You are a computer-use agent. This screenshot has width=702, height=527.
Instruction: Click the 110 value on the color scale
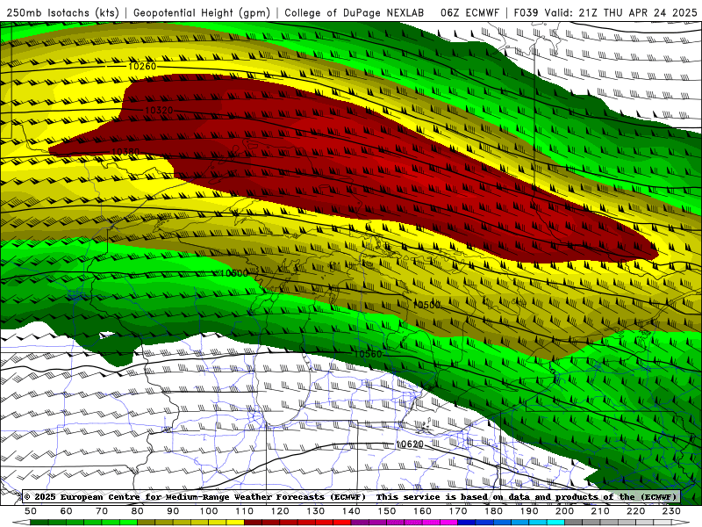[244, 511]
